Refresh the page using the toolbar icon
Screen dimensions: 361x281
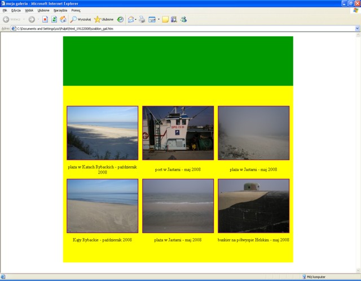tap(54, 19)
